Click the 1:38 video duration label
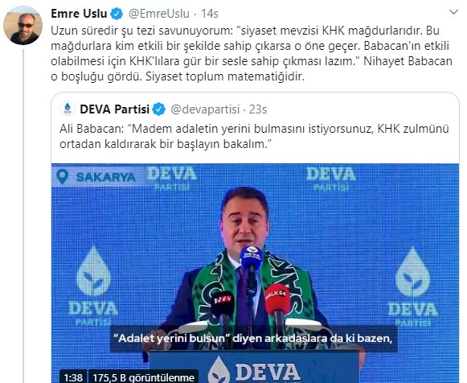Image resolution: width=467 pixels, height=383 pixels. point(73,377)
